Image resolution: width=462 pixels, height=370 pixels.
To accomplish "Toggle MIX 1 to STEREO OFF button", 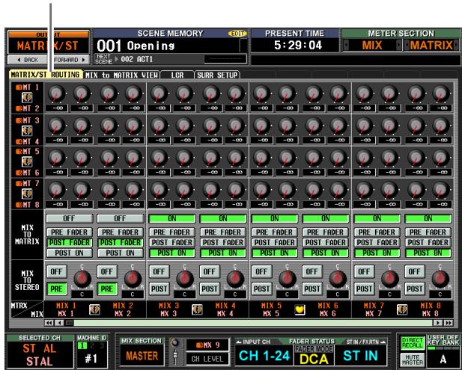I will (x=57, y=271).
